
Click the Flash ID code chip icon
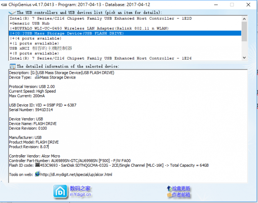(38, 165)
